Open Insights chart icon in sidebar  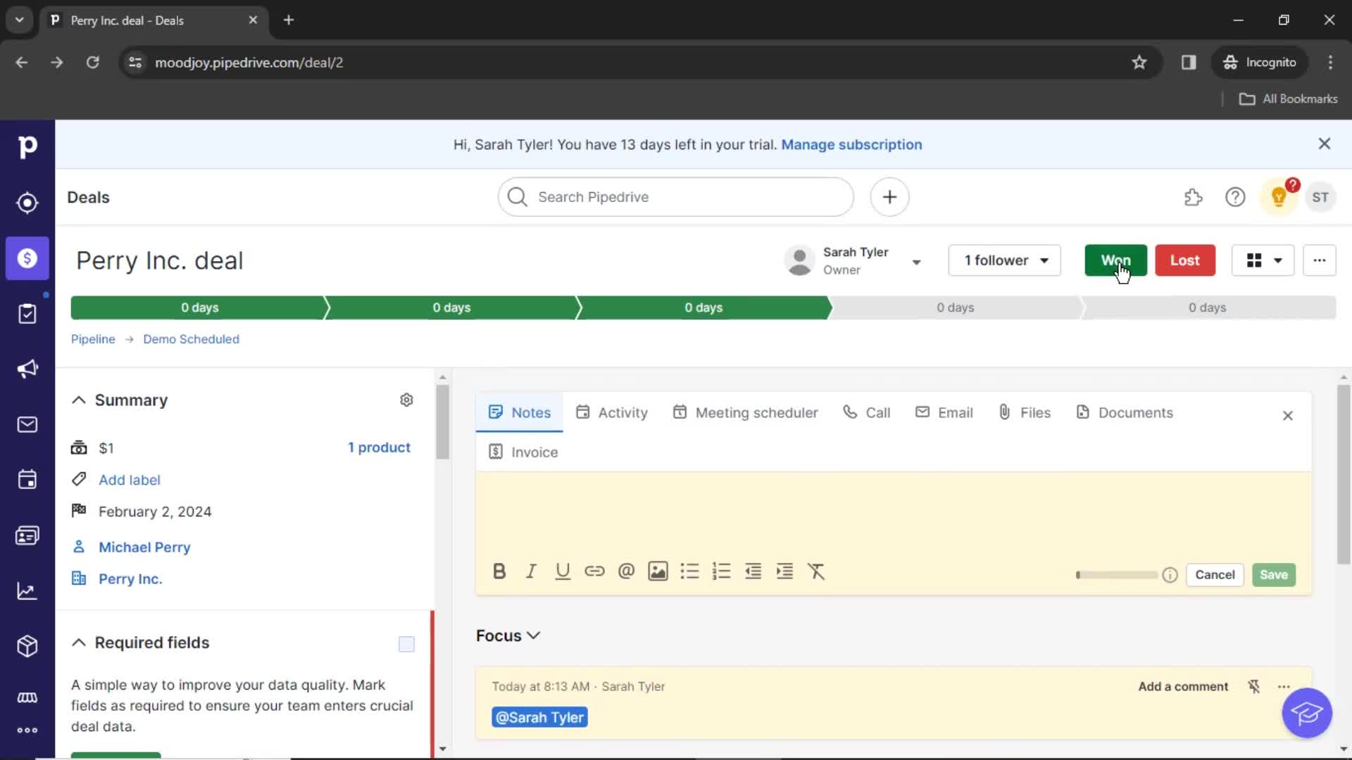[27, 591]
